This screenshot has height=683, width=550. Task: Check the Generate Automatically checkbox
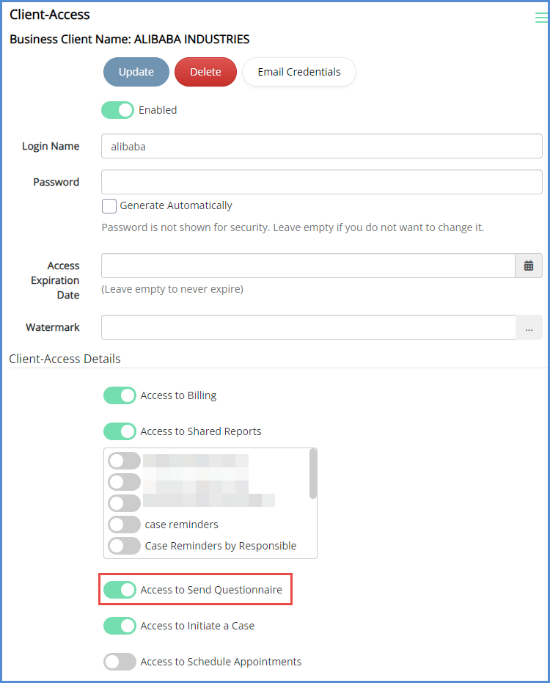[109, 205]
